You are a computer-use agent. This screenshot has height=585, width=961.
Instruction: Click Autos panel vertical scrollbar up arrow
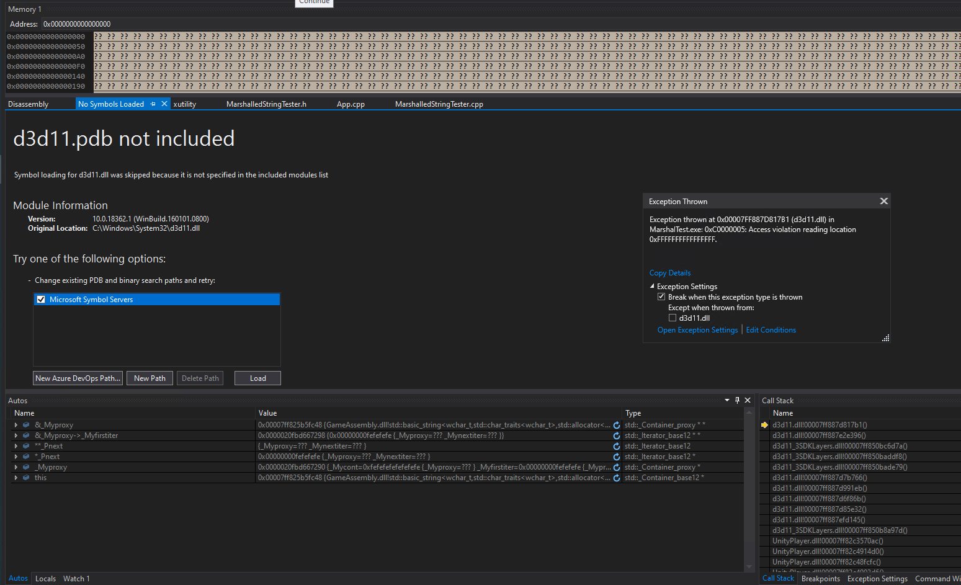pos(749,412)
